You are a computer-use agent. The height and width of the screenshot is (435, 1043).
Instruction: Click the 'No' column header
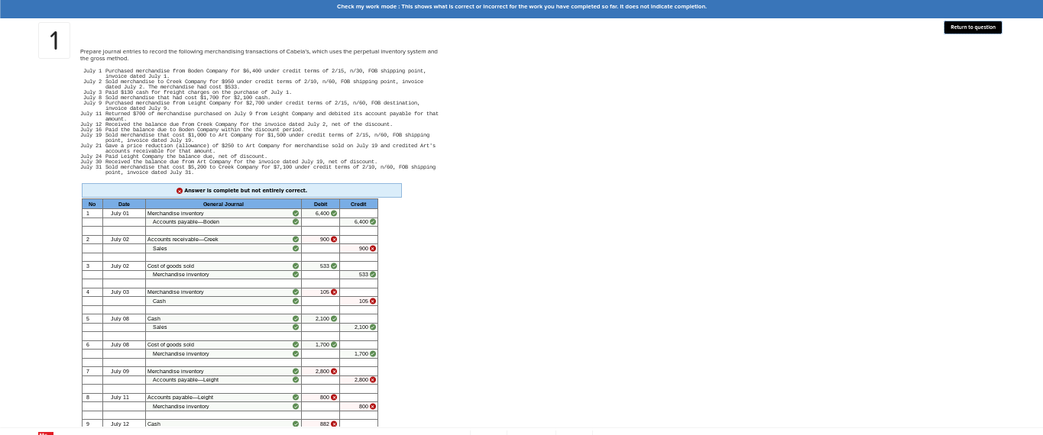click(x=92, y=204)
